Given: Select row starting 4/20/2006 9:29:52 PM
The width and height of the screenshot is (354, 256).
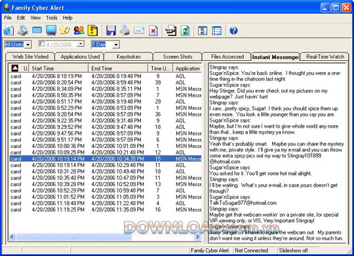Looking at the screenshot, I should tap(105, 127).
